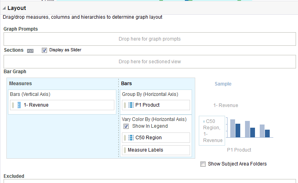Uncheck Display as Slider
298x183 pixels.
coord(44,50)
